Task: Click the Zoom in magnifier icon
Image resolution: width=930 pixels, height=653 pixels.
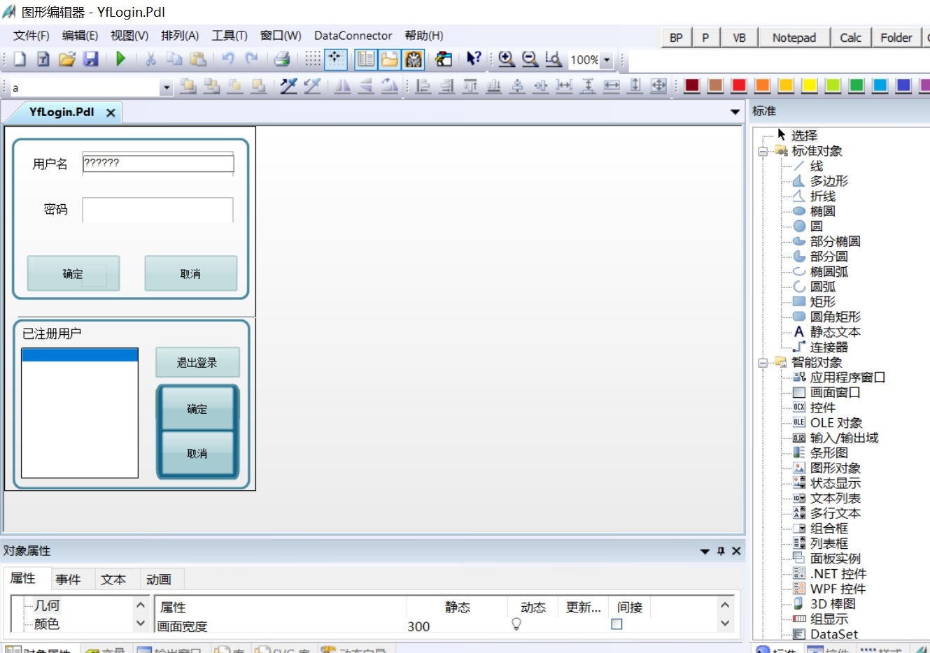Action: pyautogui.click(x=507, y=59)
